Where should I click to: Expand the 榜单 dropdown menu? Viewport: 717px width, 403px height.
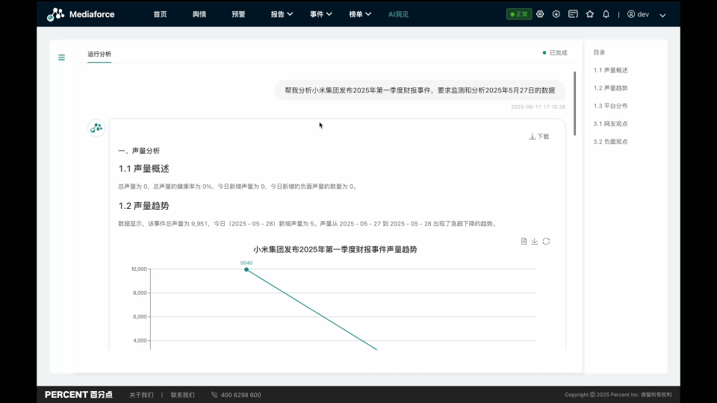pyautogui.click(x=360, y=14)
